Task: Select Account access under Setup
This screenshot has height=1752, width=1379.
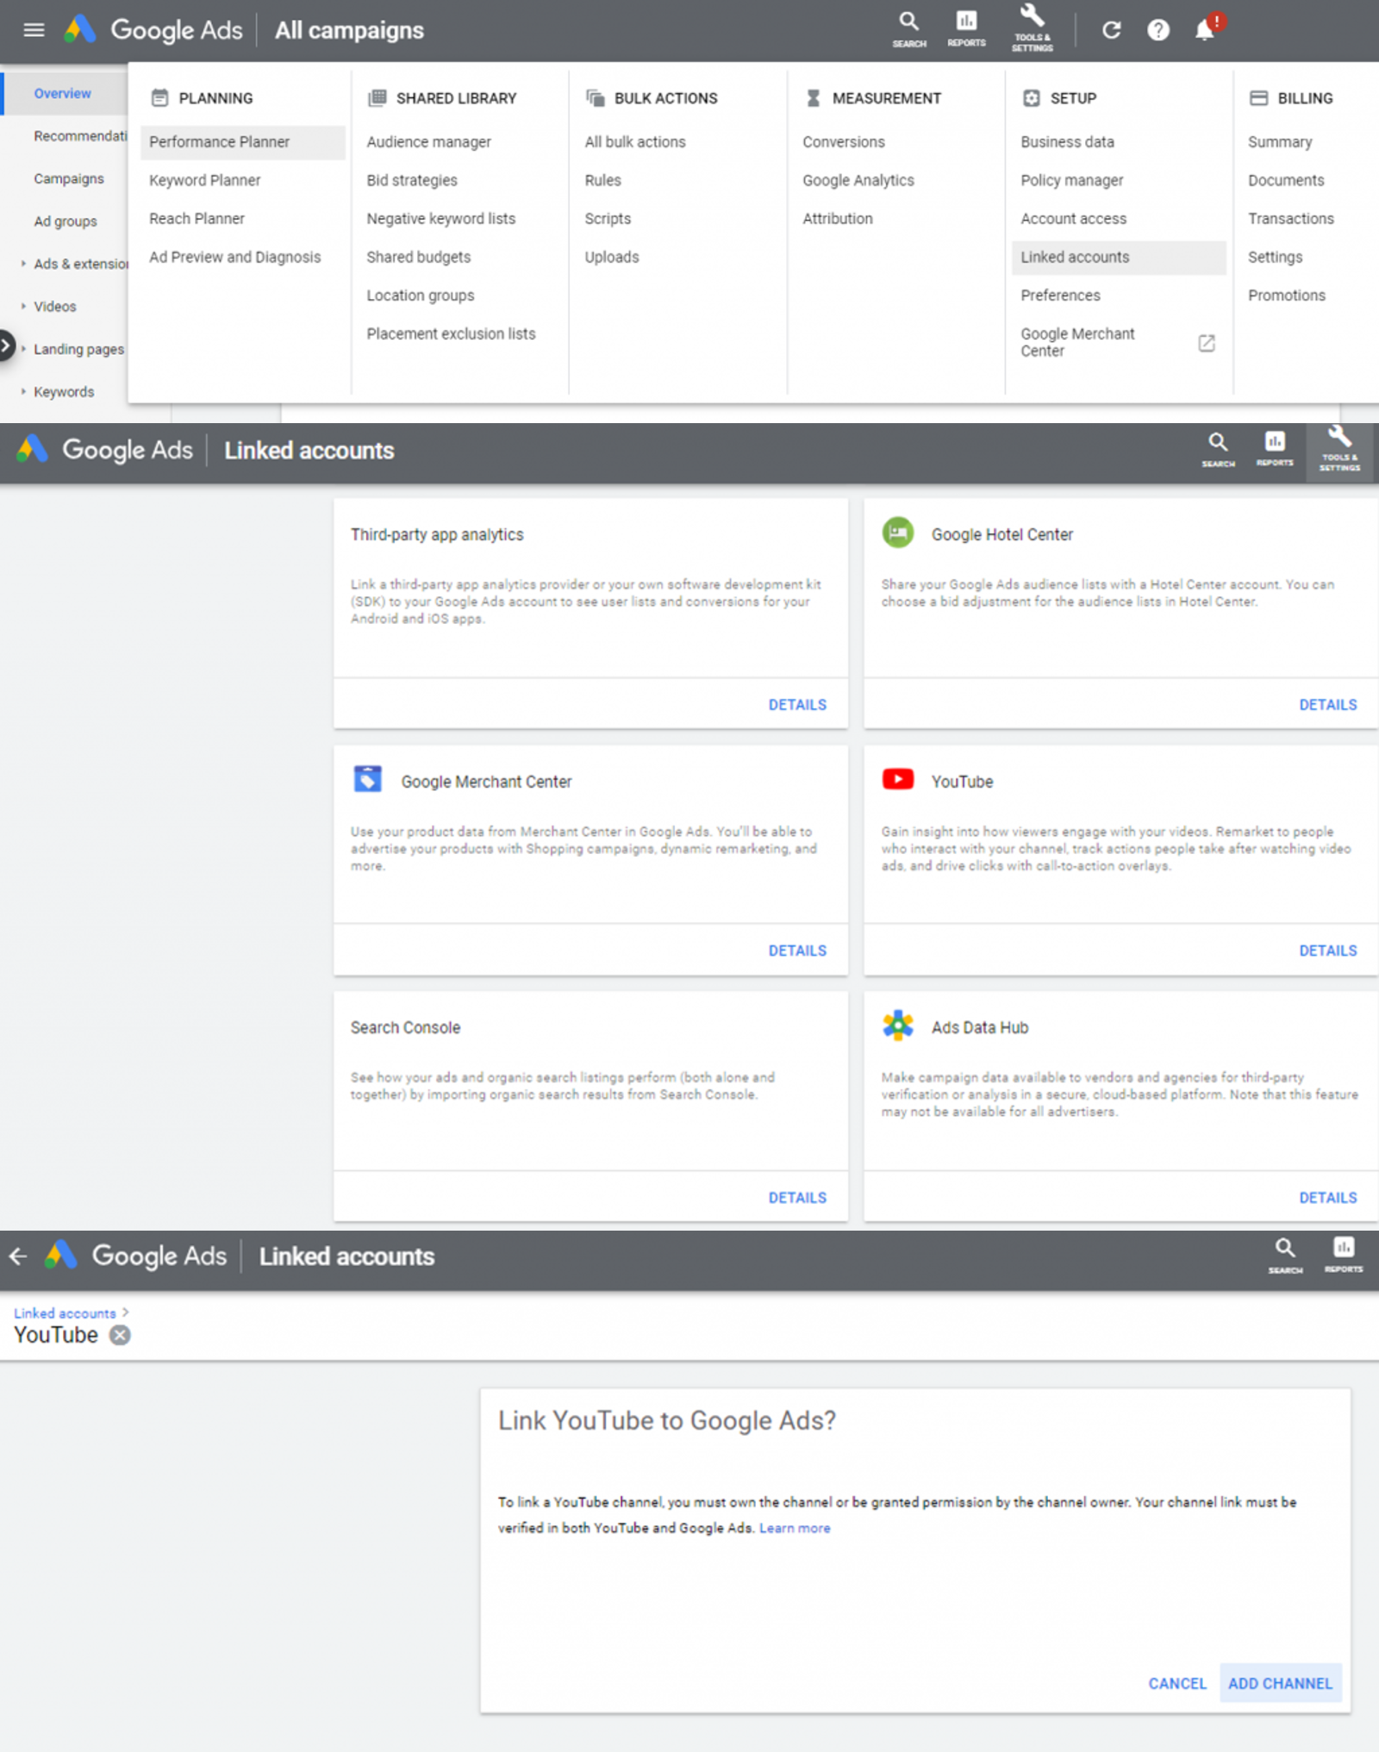Action: [1073, 219]
